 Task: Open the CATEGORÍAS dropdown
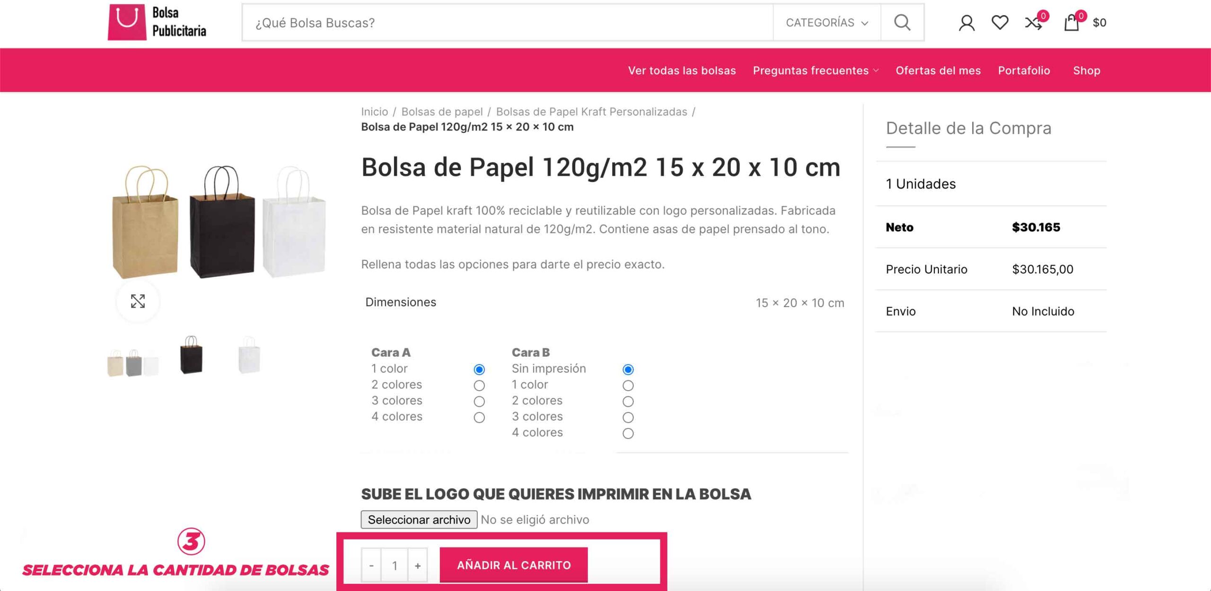click(x=827, y=23)
